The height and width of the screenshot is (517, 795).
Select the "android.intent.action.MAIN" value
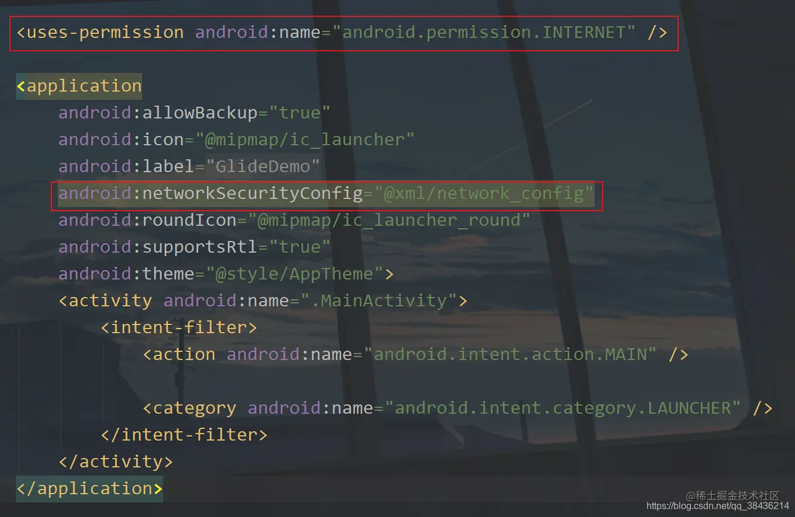coord(510,354)
